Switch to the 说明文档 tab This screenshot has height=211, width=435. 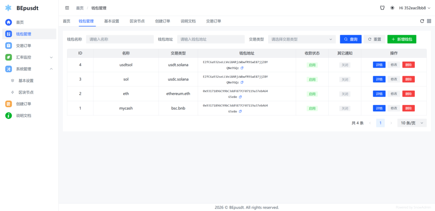[188, 21]
